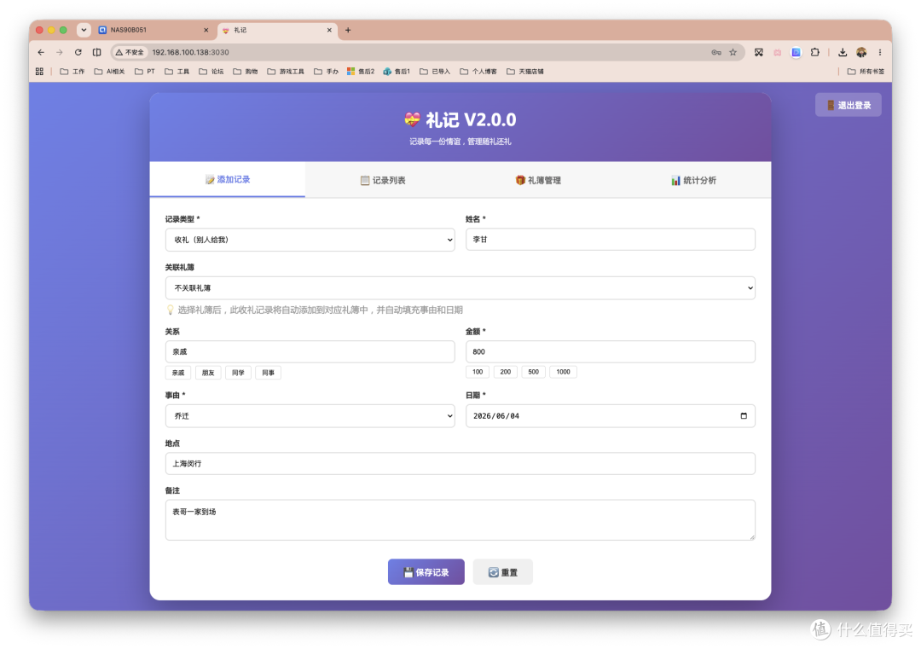Select the 同学 relationship chip
This screenshot has width=921, height=649.
pos(238,373)
